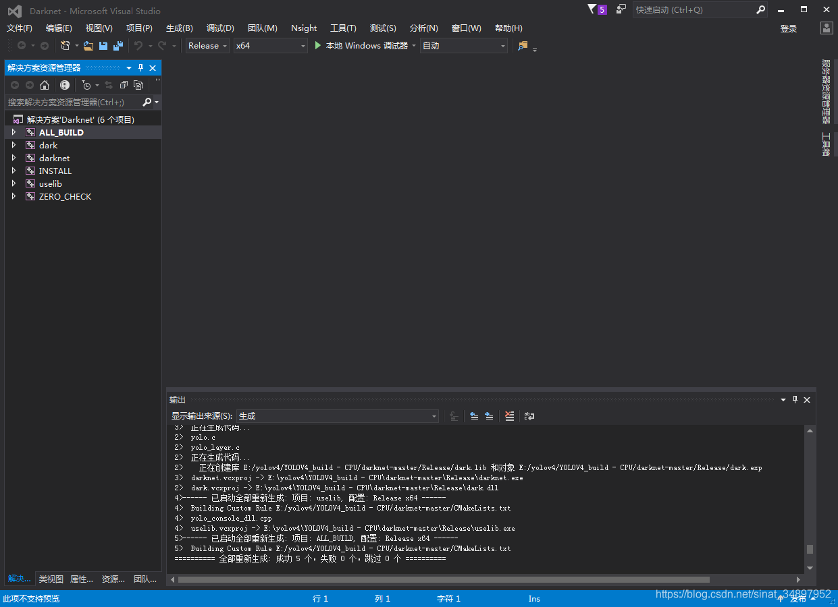The image size is (838, 607).
Task: Open the 工具箱 toolbox side tab
Action: [x=826, y=144]
